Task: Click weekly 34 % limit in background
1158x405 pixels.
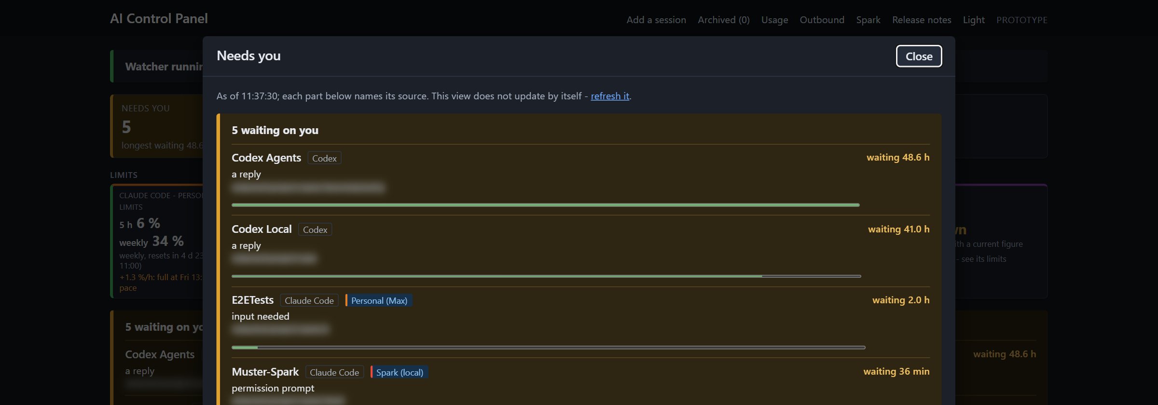Action: pos(152,241)
